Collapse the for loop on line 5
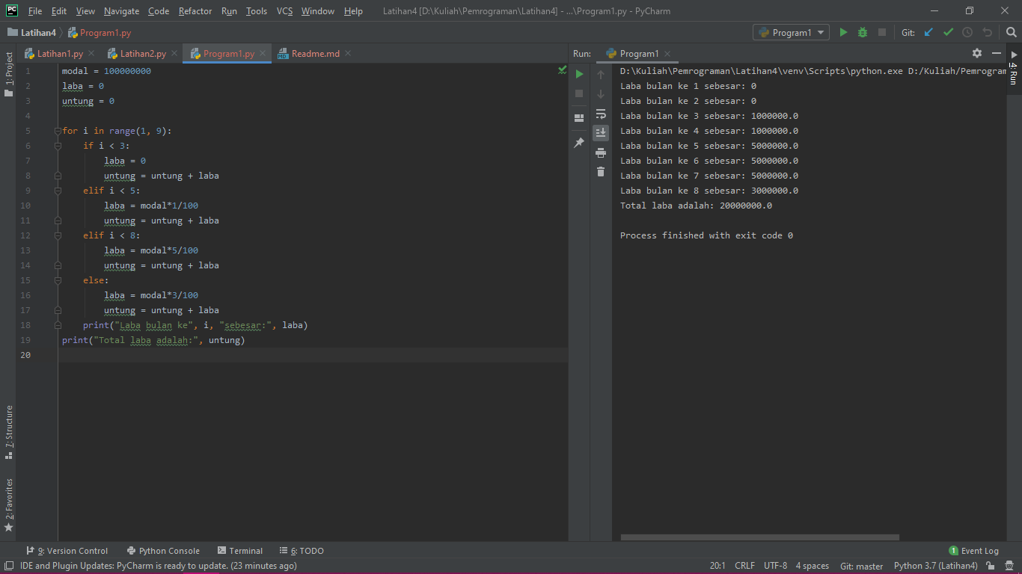The image size is (1022, 574). click(58, 130)
